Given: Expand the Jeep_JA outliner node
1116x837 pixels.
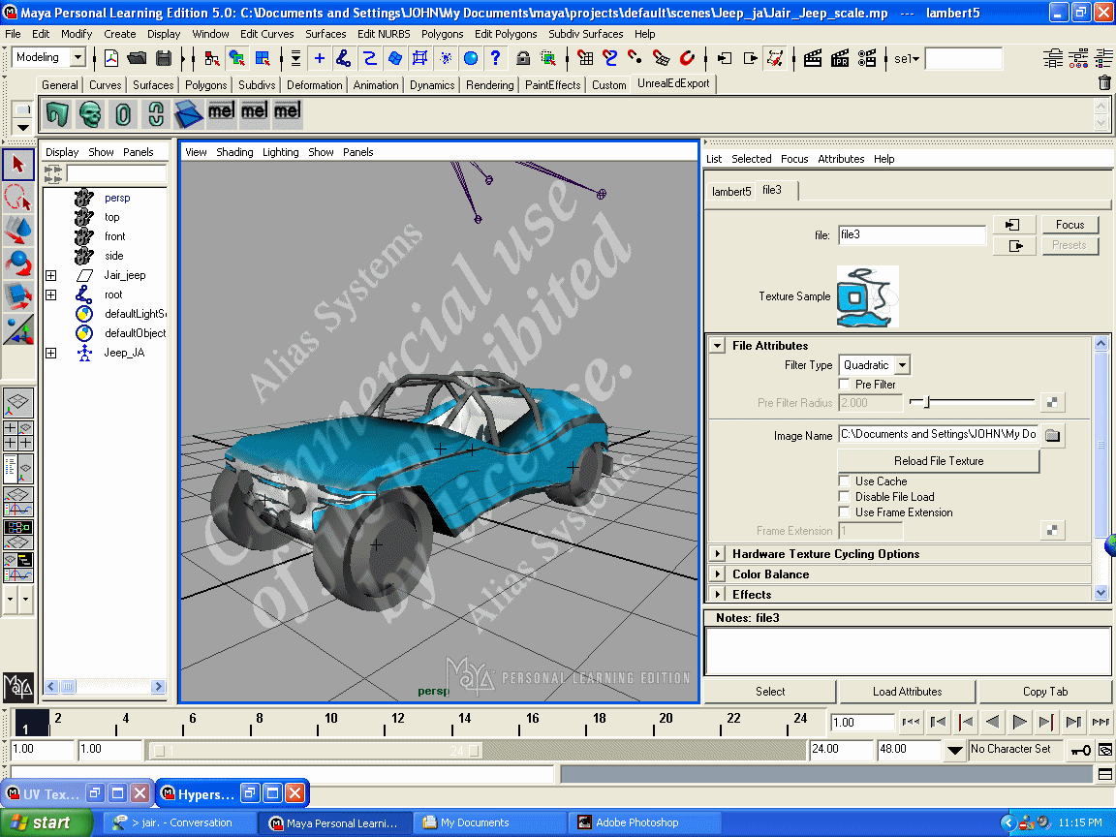Looking at the screenshot, I should pyautogui.click(x=51, y=353).
